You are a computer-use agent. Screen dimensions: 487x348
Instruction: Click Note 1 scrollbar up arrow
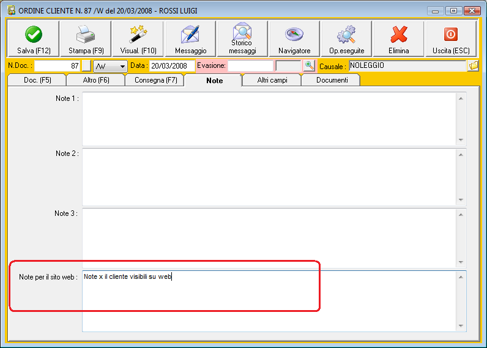(461, 98)
